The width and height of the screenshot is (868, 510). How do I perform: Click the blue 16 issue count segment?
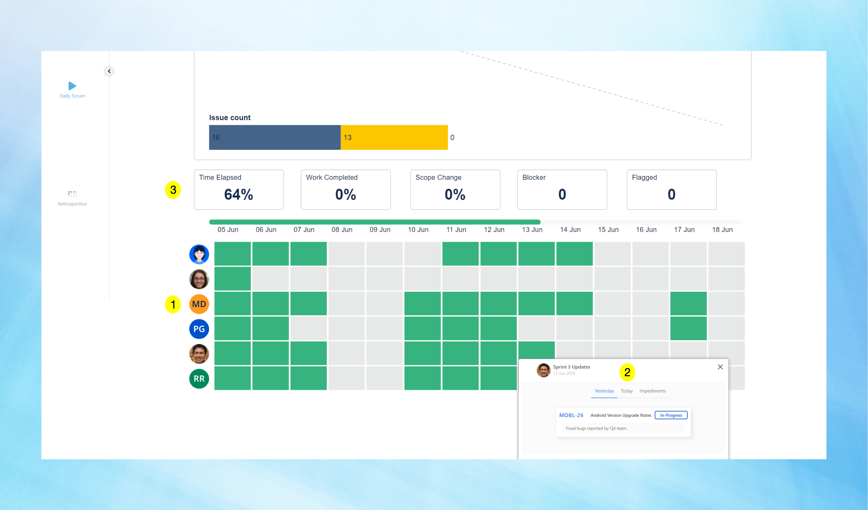coord(274,137)
